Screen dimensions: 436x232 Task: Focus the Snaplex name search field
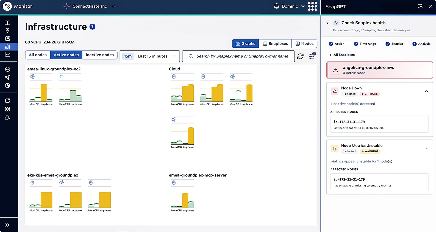click(x=238, y=56)
